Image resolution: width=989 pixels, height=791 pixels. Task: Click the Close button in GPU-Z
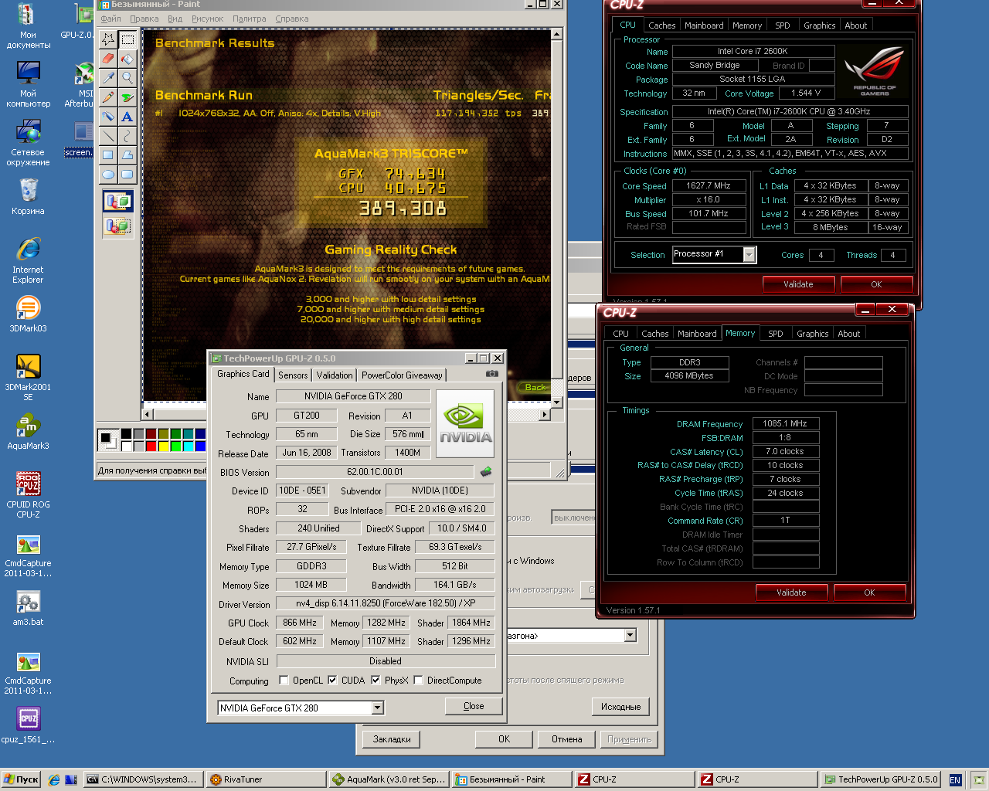[x=474, y=706]
